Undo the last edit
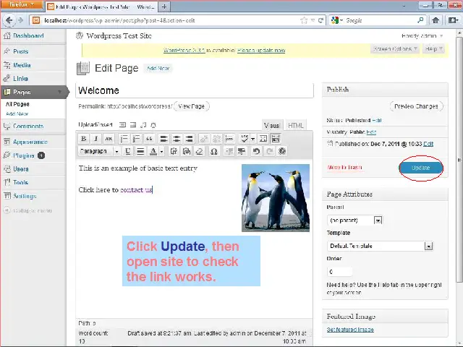Screen dimensions: 463x347 tap(256, 151)
